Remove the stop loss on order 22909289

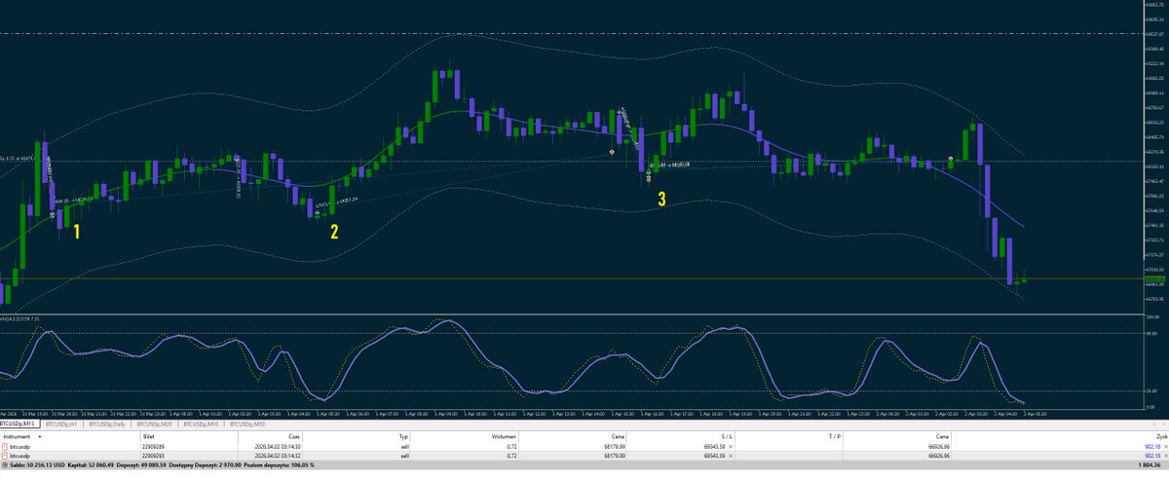coord(730,446)
